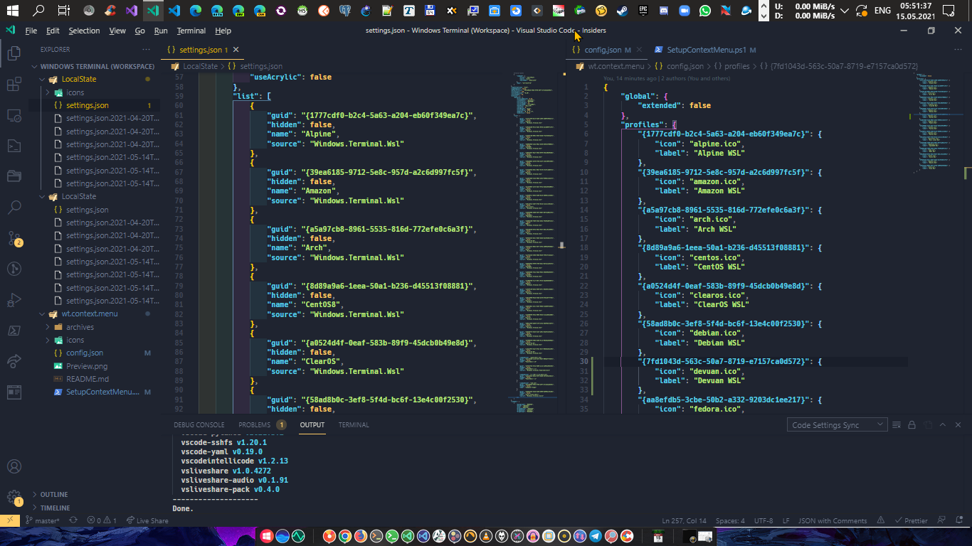Open Accounts icon in activity bar
Image resolution: width=972 pixels, height=546 pixels.
[14, 467]
